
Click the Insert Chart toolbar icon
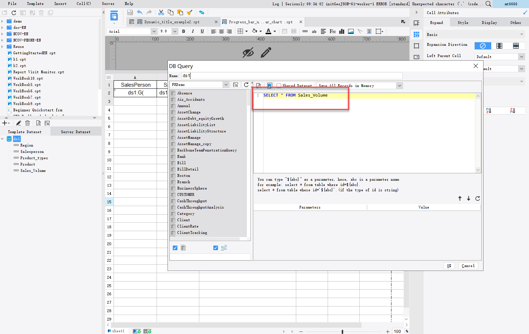point(341,31)
